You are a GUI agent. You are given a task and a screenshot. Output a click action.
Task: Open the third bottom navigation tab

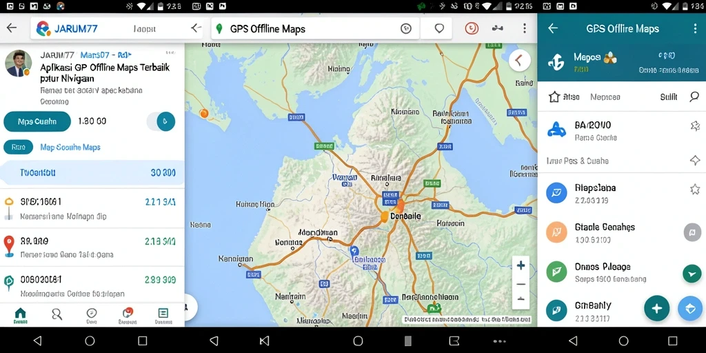click(x=92, y=316)
